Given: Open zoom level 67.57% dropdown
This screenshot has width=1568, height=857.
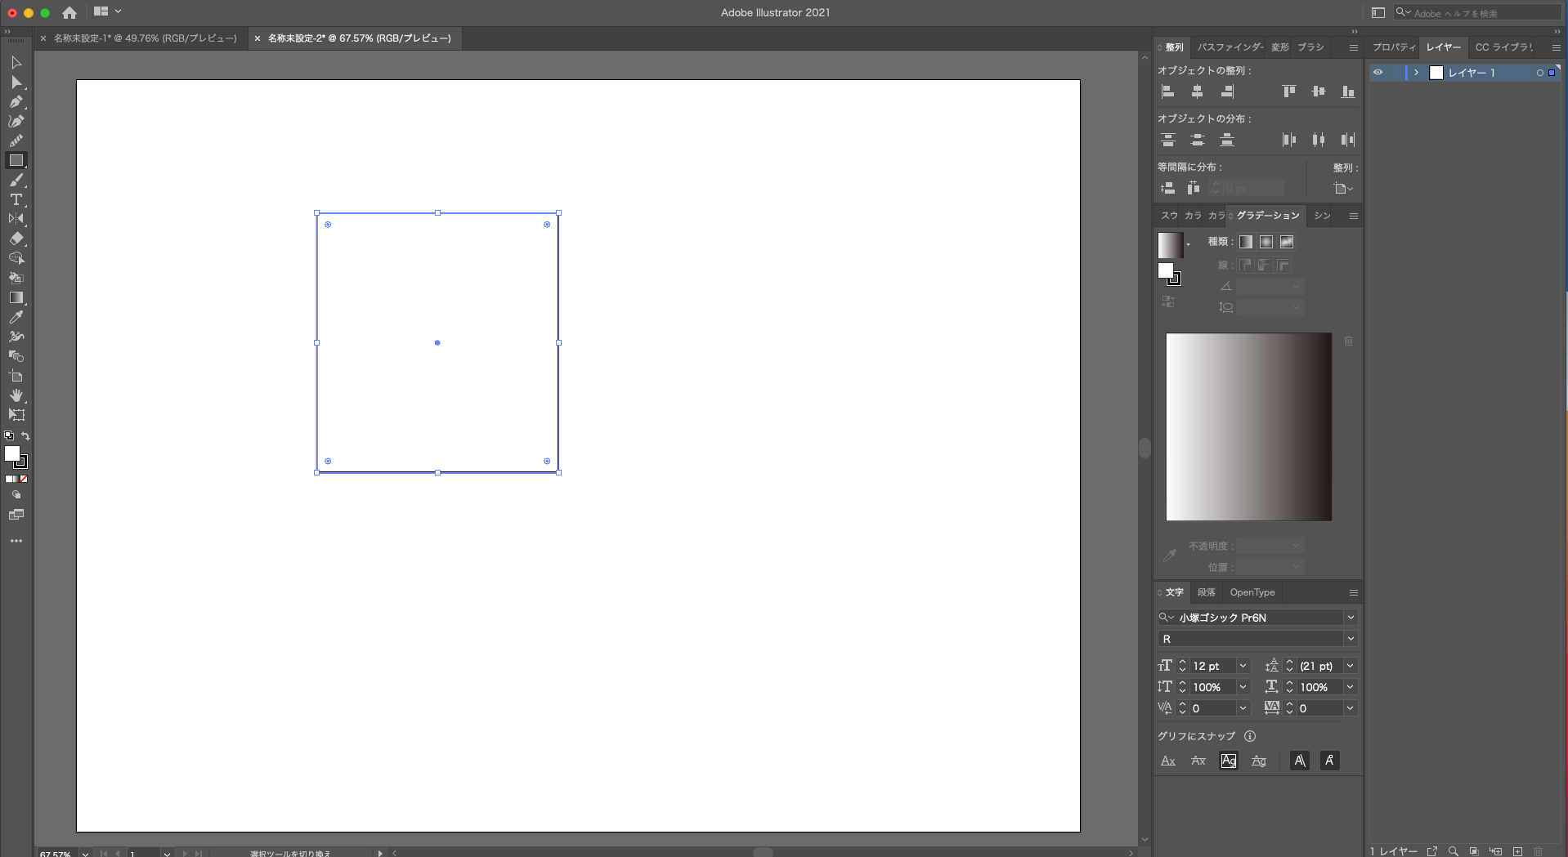Looking at the screenshot, I should [85, 854].
